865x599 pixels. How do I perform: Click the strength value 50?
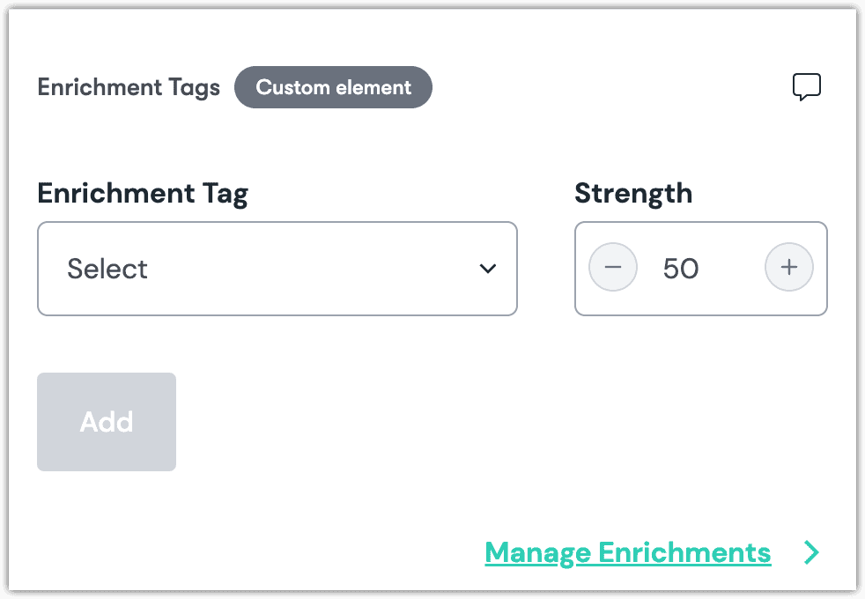point(681,269)
